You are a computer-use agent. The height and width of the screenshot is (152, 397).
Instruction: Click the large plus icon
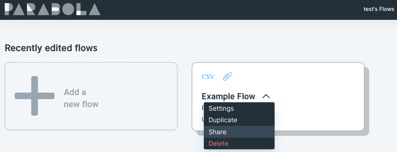35,96
